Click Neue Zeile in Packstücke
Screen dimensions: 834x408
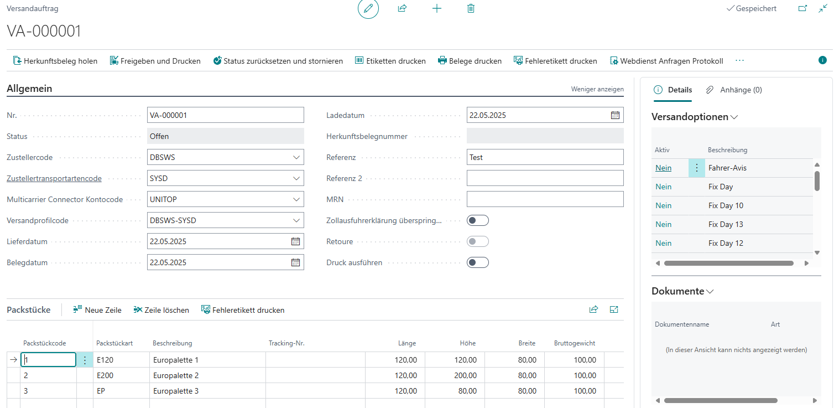97,310
